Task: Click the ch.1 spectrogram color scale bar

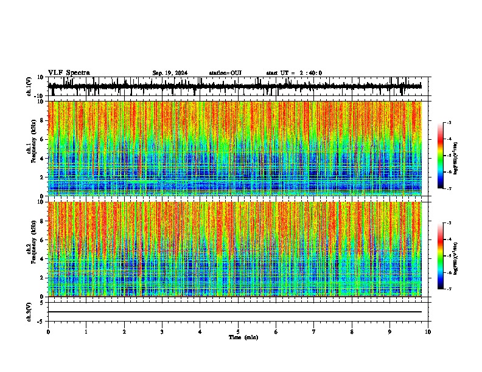Action: pyautogui.click(x=441, y=156)
